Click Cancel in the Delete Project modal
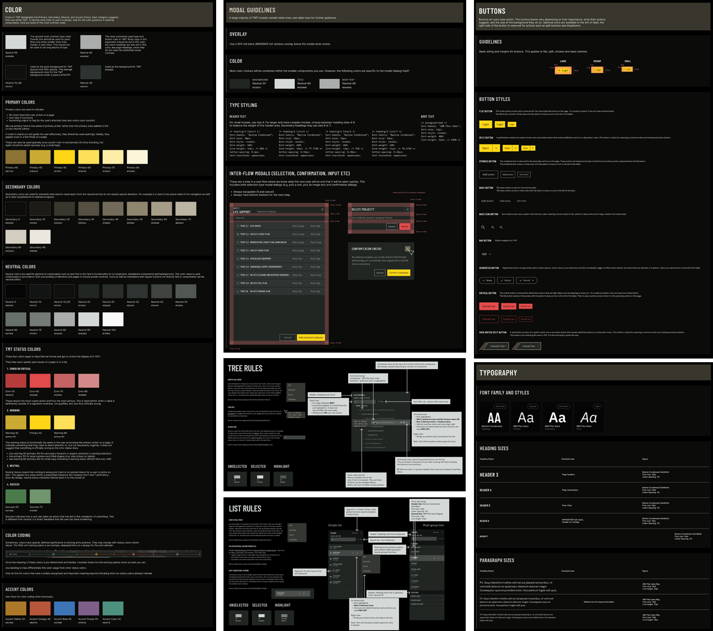Screen dimensions: 713x631 (x=392, y=227)
